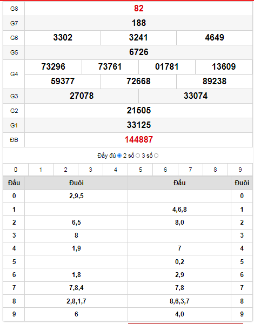Image resolution: width=254 pixels, height=324 pixels.
Task: Choose digit 3 in the number filter row
Action: click(91, 170)
